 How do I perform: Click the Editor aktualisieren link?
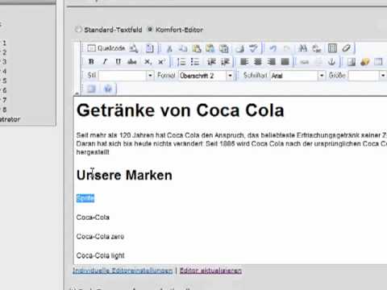(210, 271)
